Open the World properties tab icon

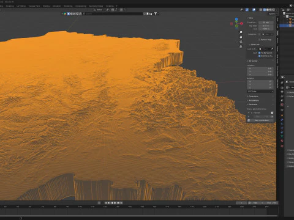[x=282, y=105]
